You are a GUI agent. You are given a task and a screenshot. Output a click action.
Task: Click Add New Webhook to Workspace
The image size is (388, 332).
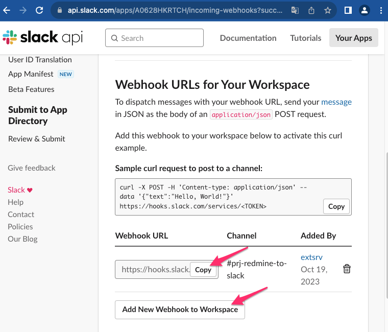pos(180,310)
